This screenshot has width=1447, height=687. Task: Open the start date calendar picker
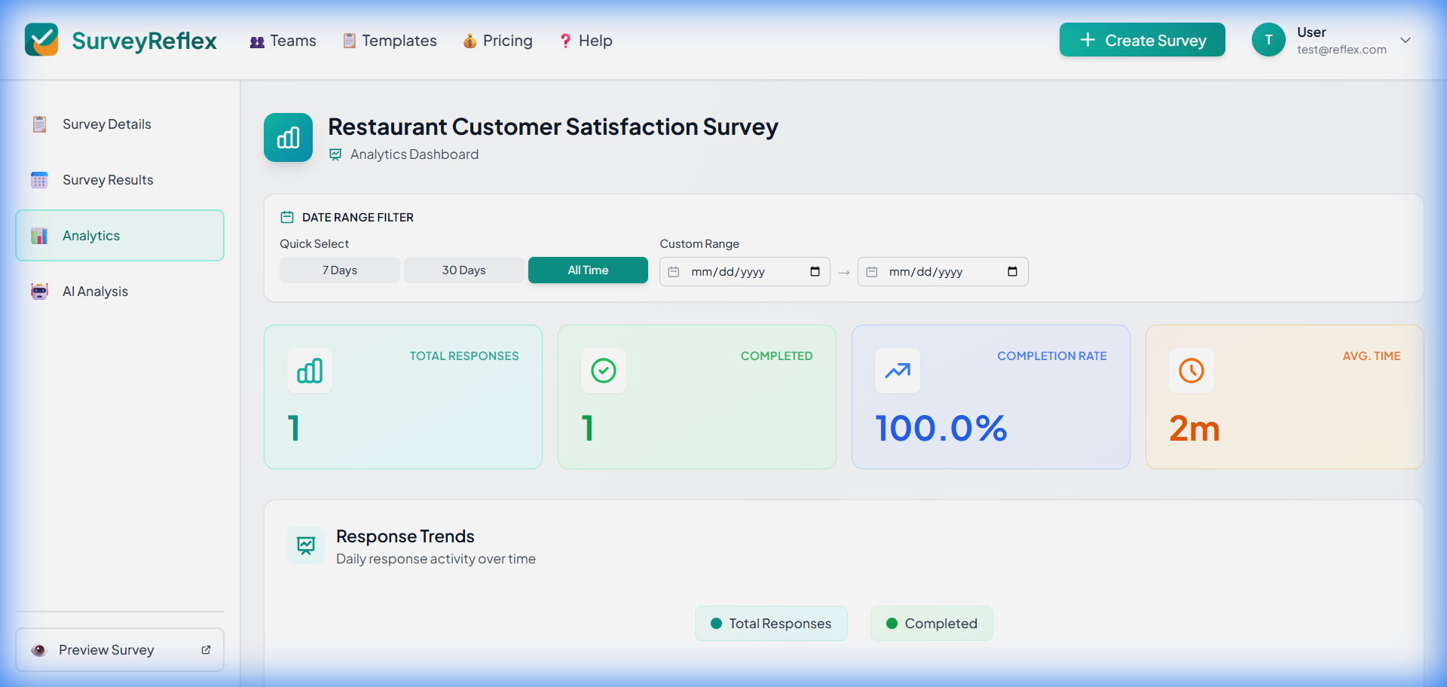click(x=815, y=271)
